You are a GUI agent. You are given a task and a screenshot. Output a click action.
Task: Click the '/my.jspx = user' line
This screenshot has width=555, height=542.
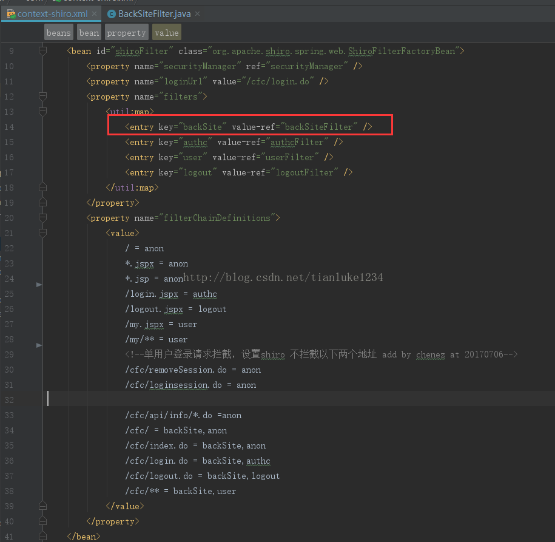coord(161,325)
